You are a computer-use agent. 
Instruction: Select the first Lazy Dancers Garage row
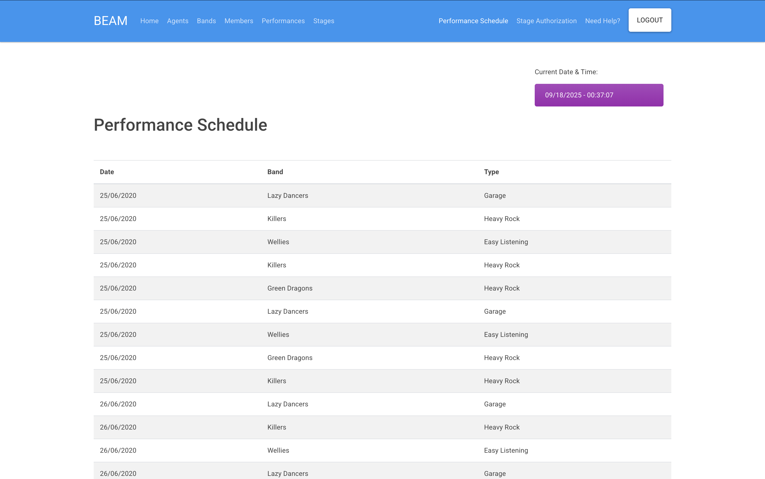click(x=382, y=196)
